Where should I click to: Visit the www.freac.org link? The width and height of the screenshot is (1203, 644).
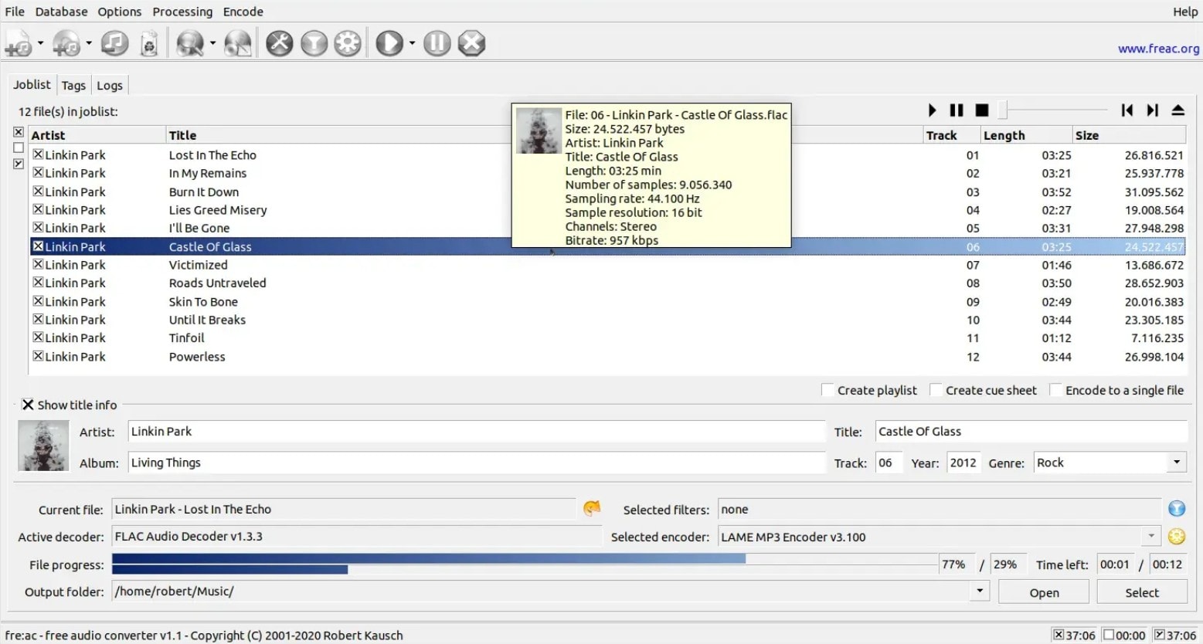(1158, 49)
